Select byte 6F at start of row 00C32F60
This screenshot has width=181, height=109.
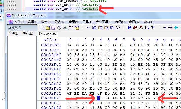point(69,93)
